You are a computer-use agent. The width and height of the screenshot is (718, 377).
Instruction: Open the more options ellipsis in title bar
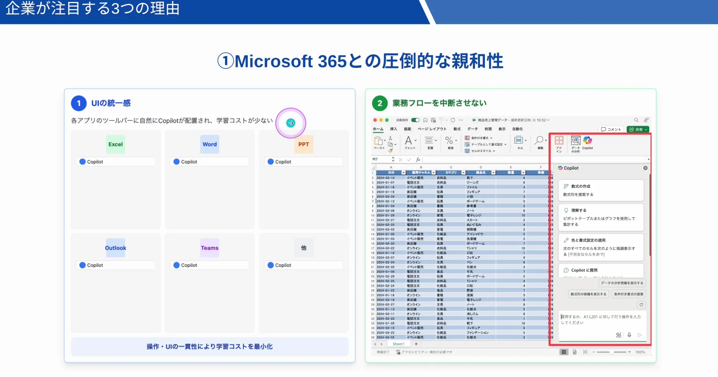tap(461, 120)
